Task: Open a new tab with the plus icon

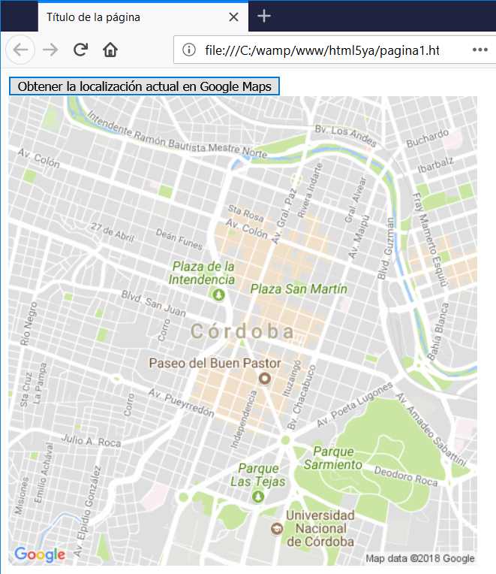Action: pos(264,16)
